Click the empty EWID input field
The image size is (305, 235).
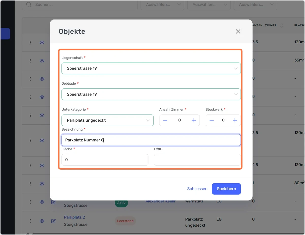coord(197,160)
